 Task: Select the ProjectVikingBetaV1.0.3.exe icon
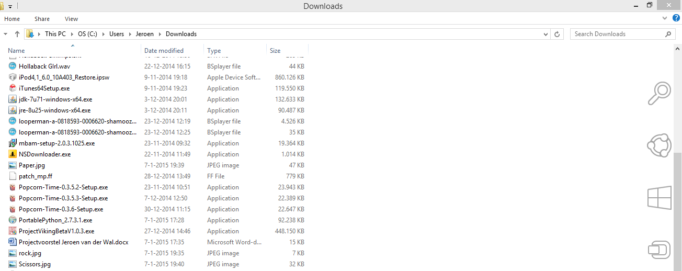click(13, 231)
